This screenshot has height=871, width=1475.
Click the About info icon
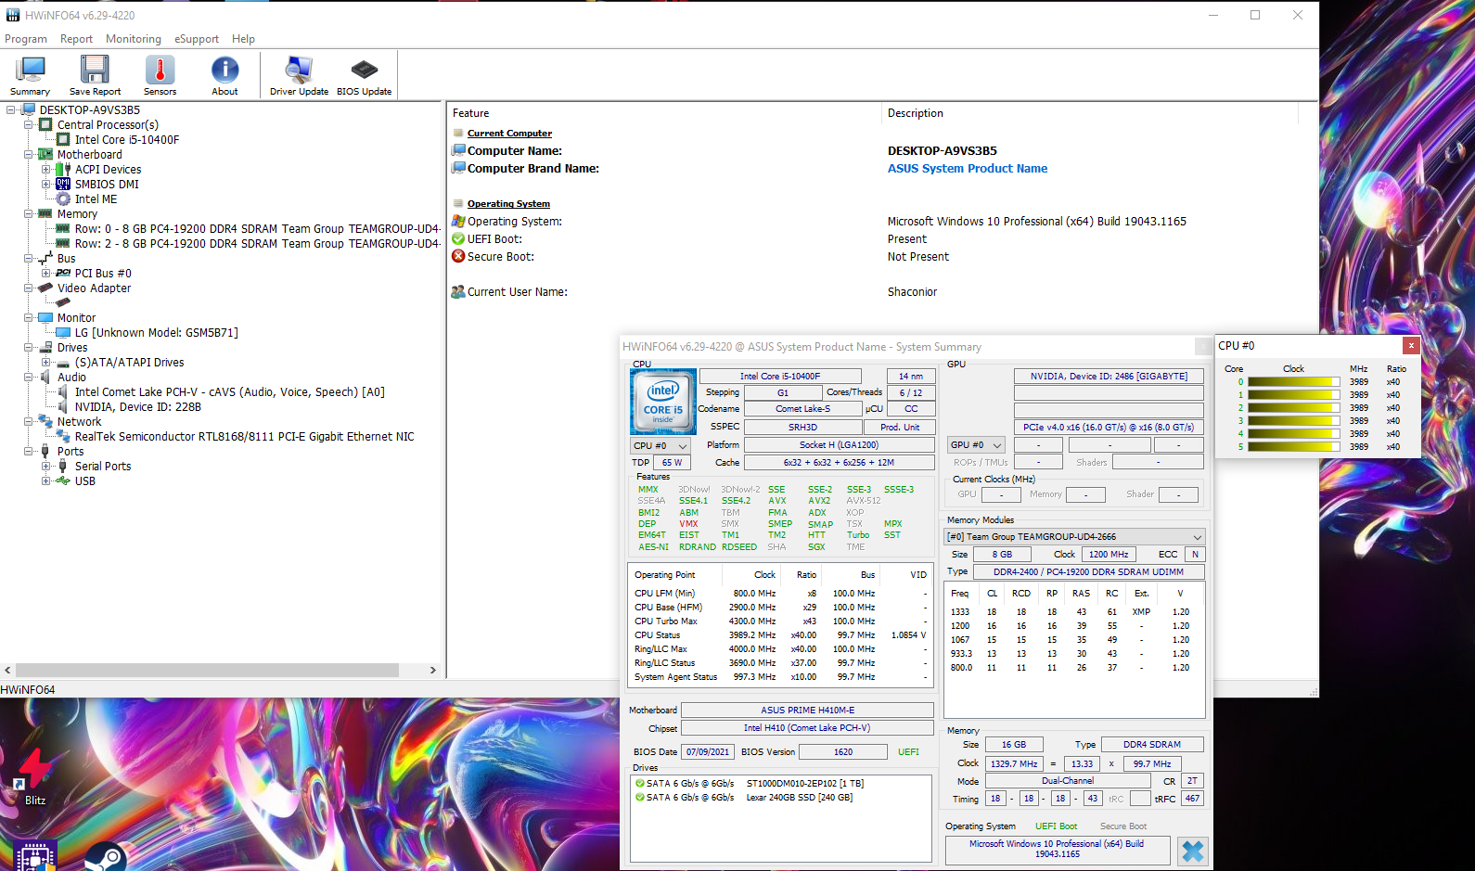[224, 75]
